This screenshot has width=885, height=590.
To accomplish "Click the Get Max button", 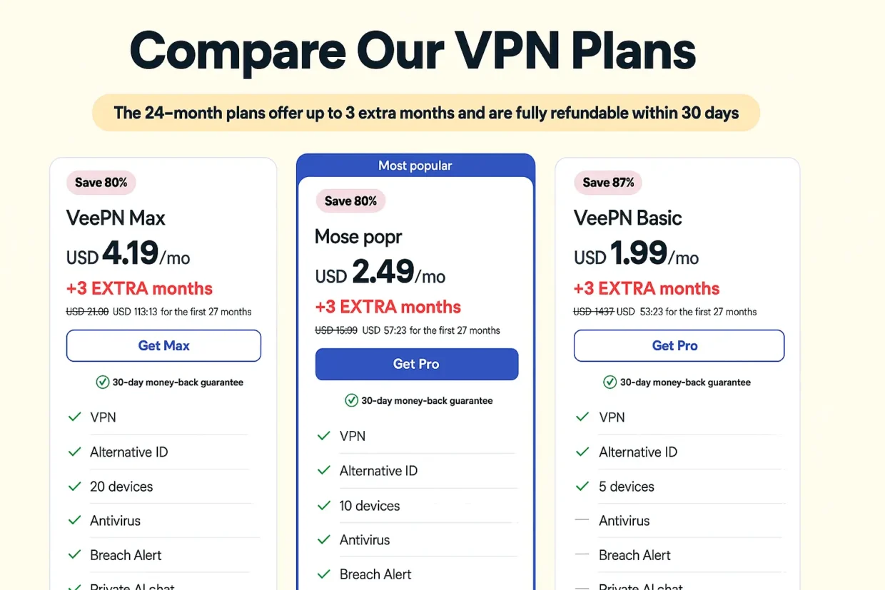I will [163, 346].
